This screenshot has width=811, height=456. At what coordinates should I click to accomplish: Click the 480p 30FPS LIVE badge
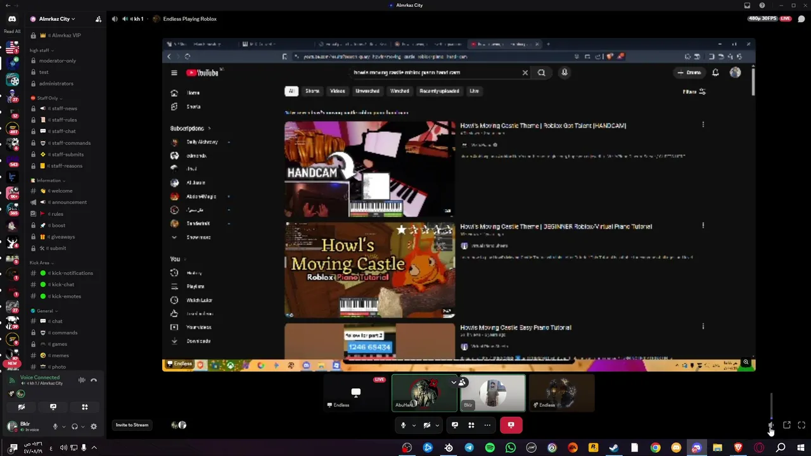770,19
